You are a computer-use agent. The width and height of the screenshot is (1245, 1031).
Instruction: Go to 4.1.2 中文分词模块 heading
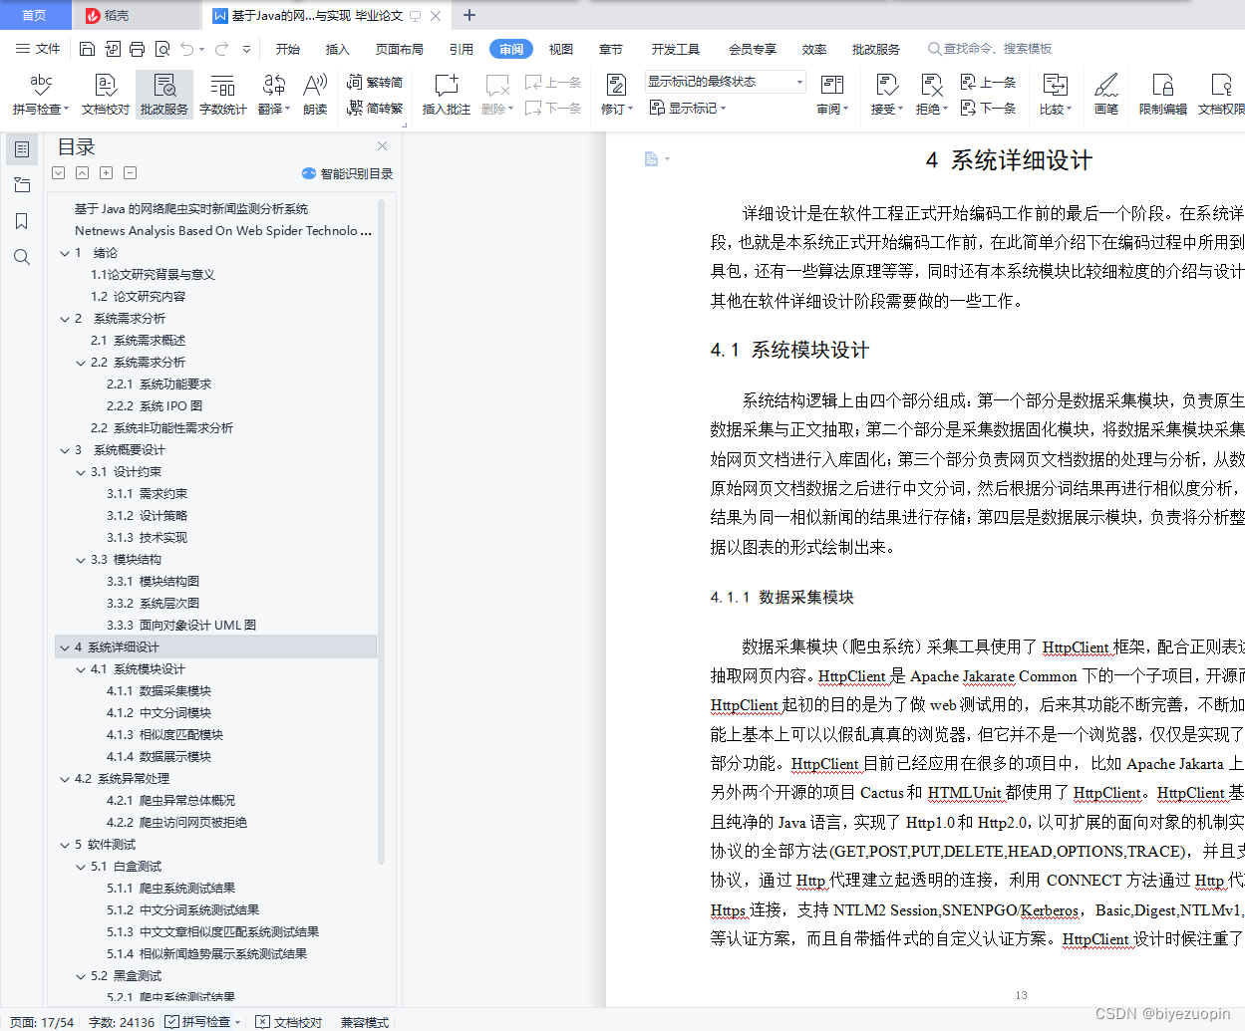click(x=159, y=713)
